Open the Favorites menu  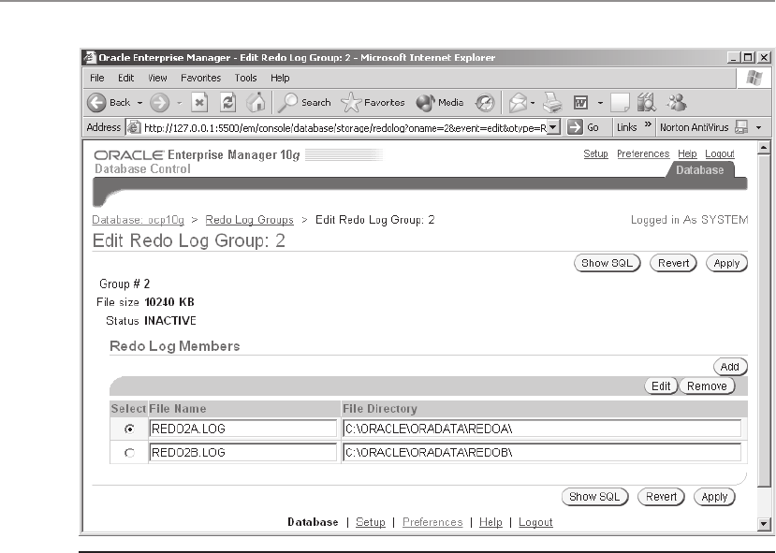click(200, 78)
